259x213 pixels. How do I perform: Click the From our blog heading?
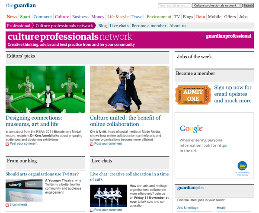click(22, 161)
